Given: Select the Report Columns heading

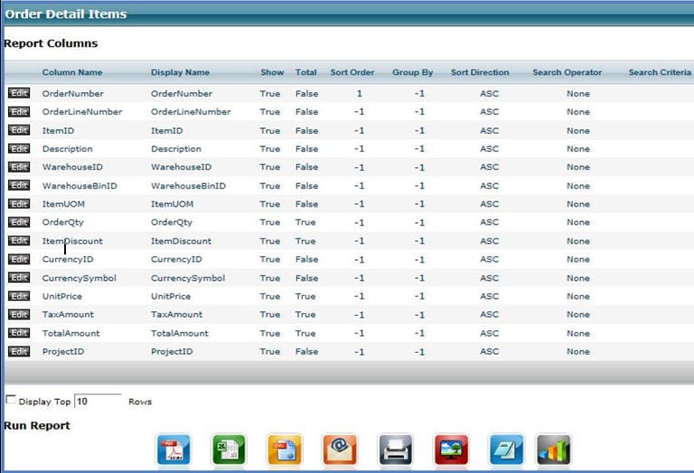Looking at the screenshot, I should point(51,43).
